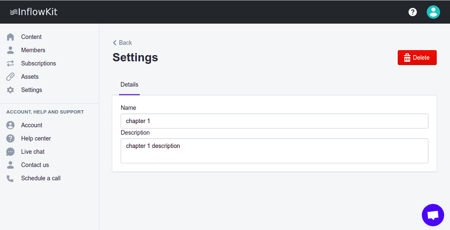The width and height of the screenshot is (450, 230).
Task: Go back using the Back link
Action: point(122,43)
